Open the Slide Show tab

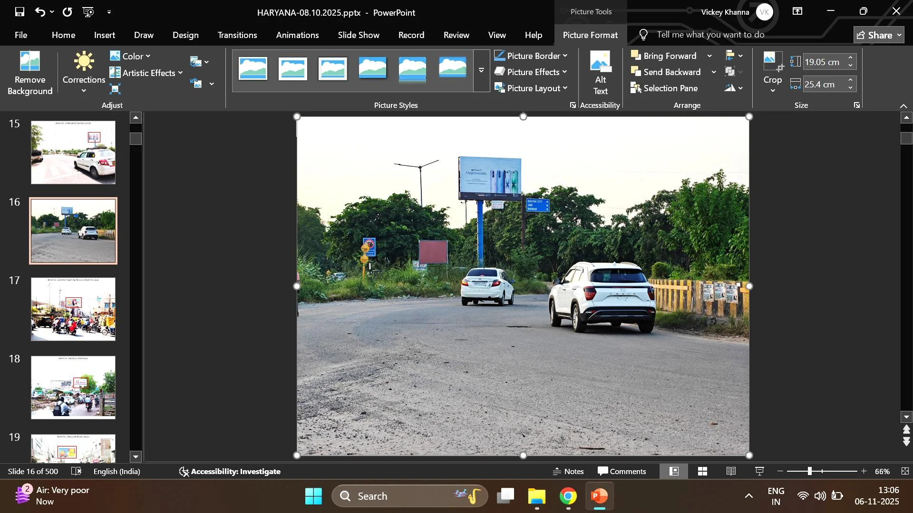(358, 35)
